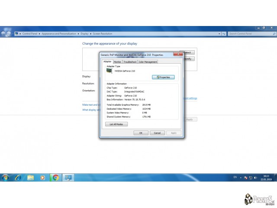Screen dimensions: 277x208
Task: Switch to the Monitor tab
Action: pyautogui.click(x=117, y=62)
